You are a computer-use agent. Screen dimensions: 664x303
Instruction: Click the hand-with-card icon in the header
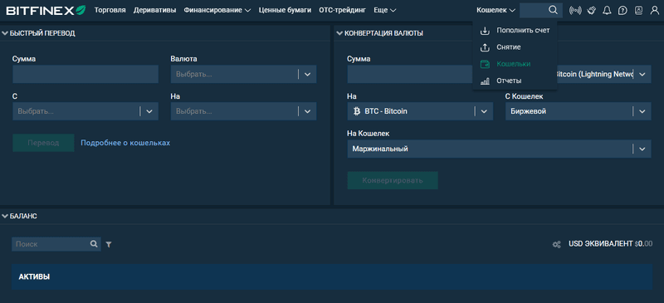click(x=591, y=10)
